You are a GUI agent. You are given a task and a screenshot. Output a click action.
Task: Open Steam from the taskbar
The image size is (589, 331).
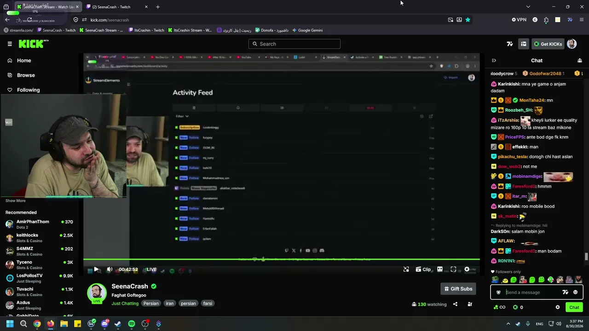(118, 324)
